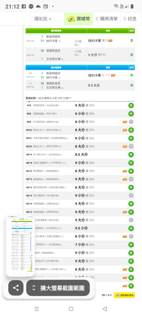Open the 訊息 tab
The image size is (142, 317).
pos(130,19)
